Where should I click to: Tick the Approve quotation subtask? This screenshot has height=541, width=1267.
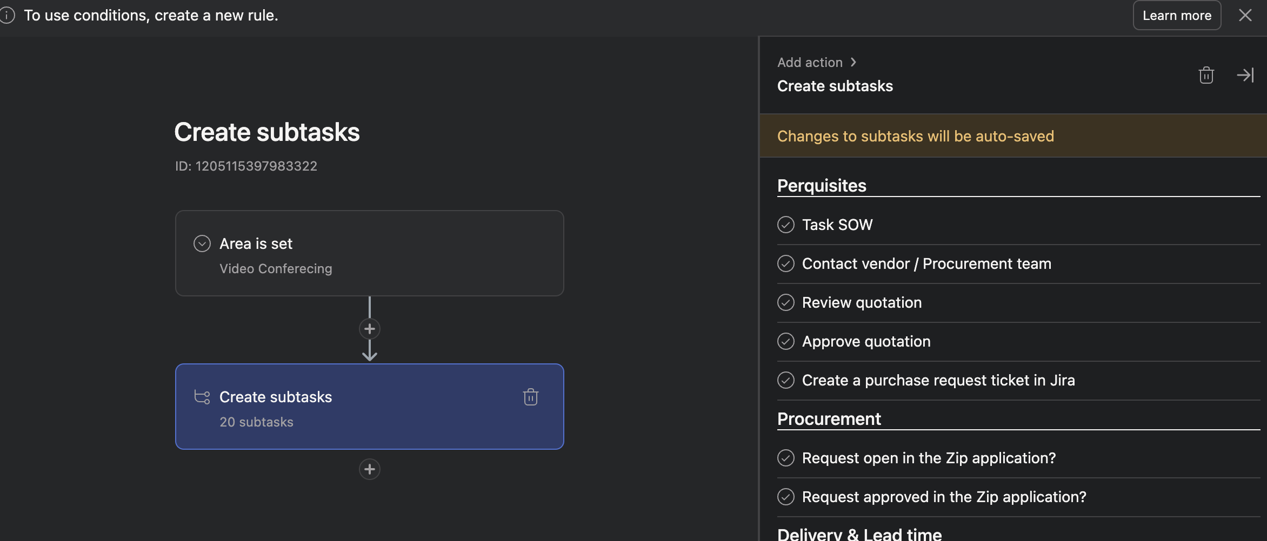click(x=786, y=341)
